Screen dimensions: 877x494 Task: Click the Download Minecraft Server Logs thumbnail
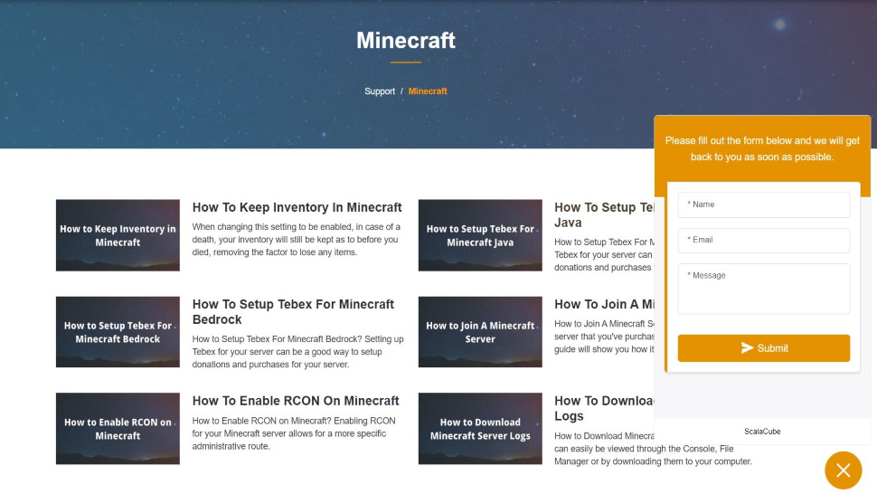tap(480, 429)
